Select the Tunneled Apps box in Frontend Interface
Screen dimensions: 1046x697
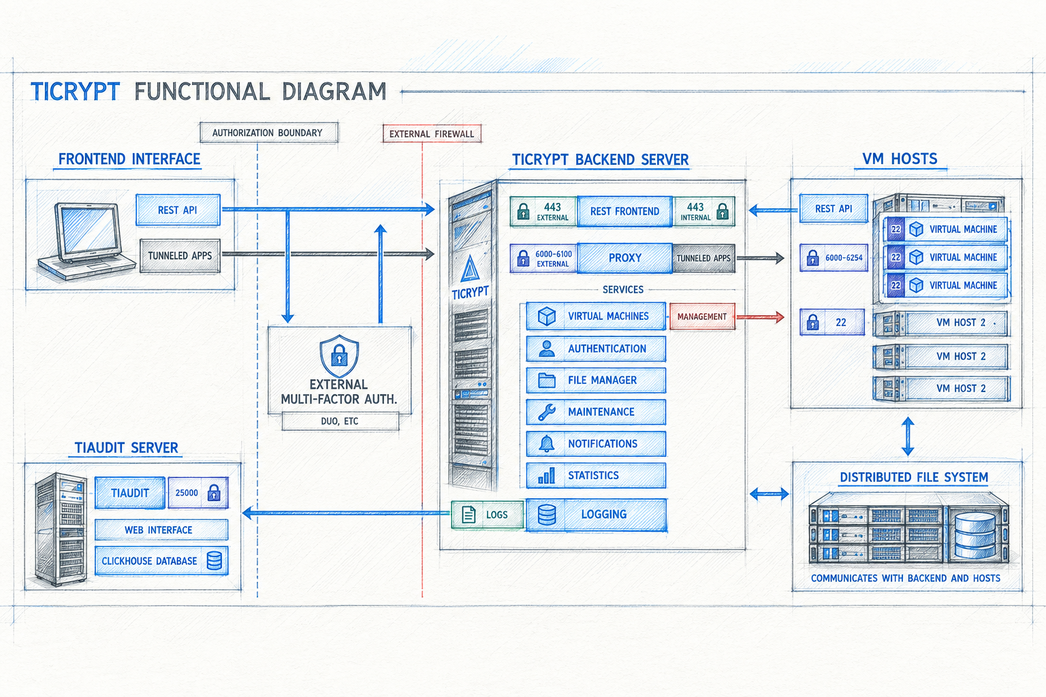[180, 256]
